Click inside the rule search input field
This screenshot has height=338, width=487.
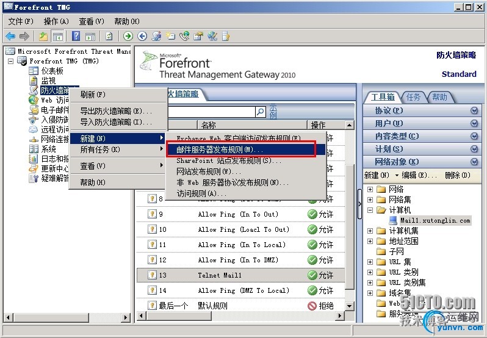[212, 112]
